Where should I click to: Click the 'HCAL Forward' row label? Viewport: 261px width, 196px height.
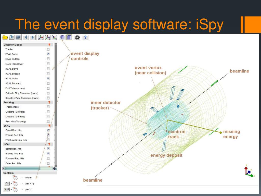[13, 83]
